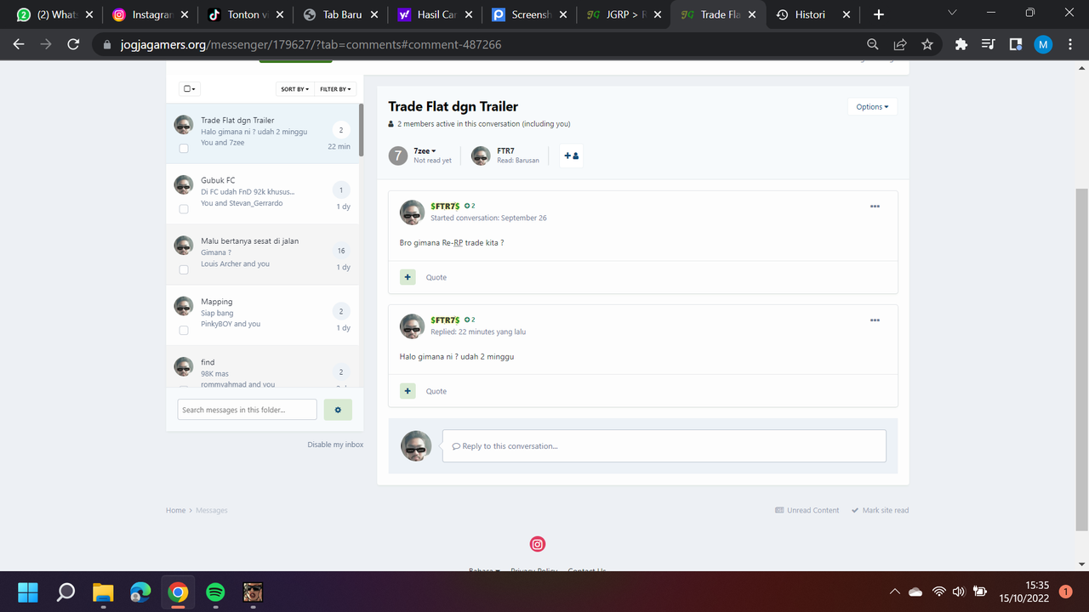Image resolution: width=1089 pixels, height=612 pixels.
Task: Click the browser zoom magnifier icon
Action: (873, 44)
